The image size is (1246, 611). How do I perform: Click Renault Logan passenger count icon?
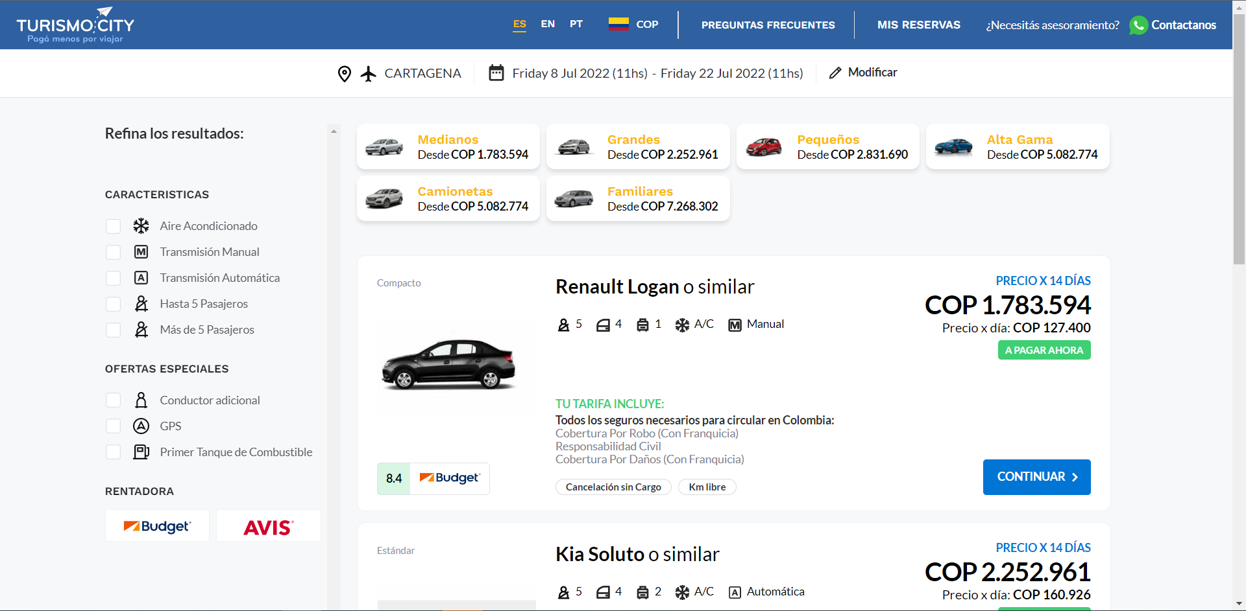tap(563, 325)
